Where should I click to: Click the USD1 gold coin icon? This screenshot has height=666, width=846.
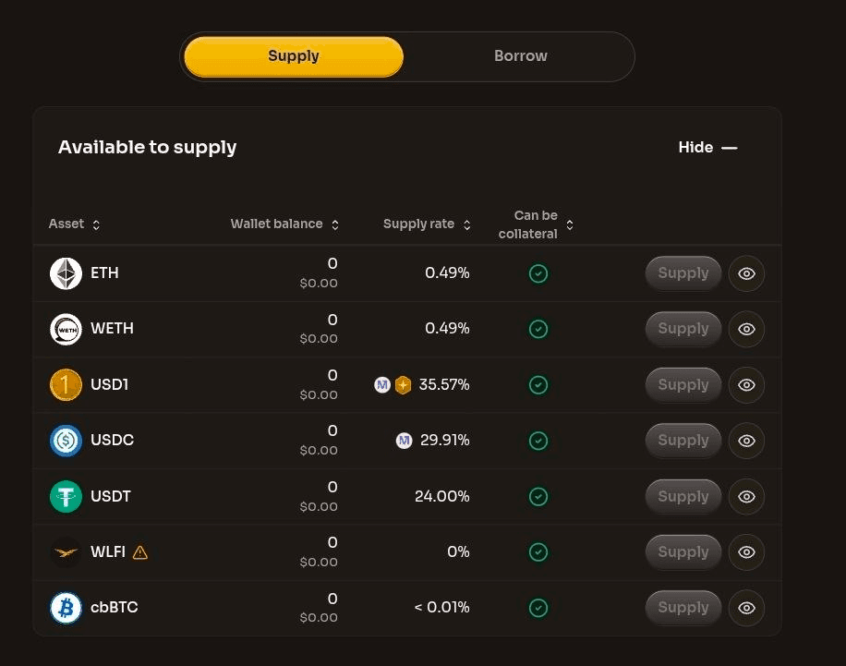coord(66,385)
